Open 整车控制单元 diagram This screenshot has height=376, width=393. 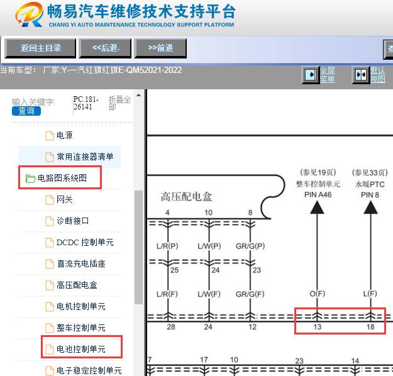click(x=81, y=328)
